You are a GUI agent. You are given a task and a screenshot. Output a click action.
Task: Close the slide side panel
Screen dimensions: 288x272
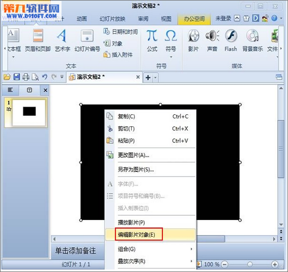tap(45, 90)
